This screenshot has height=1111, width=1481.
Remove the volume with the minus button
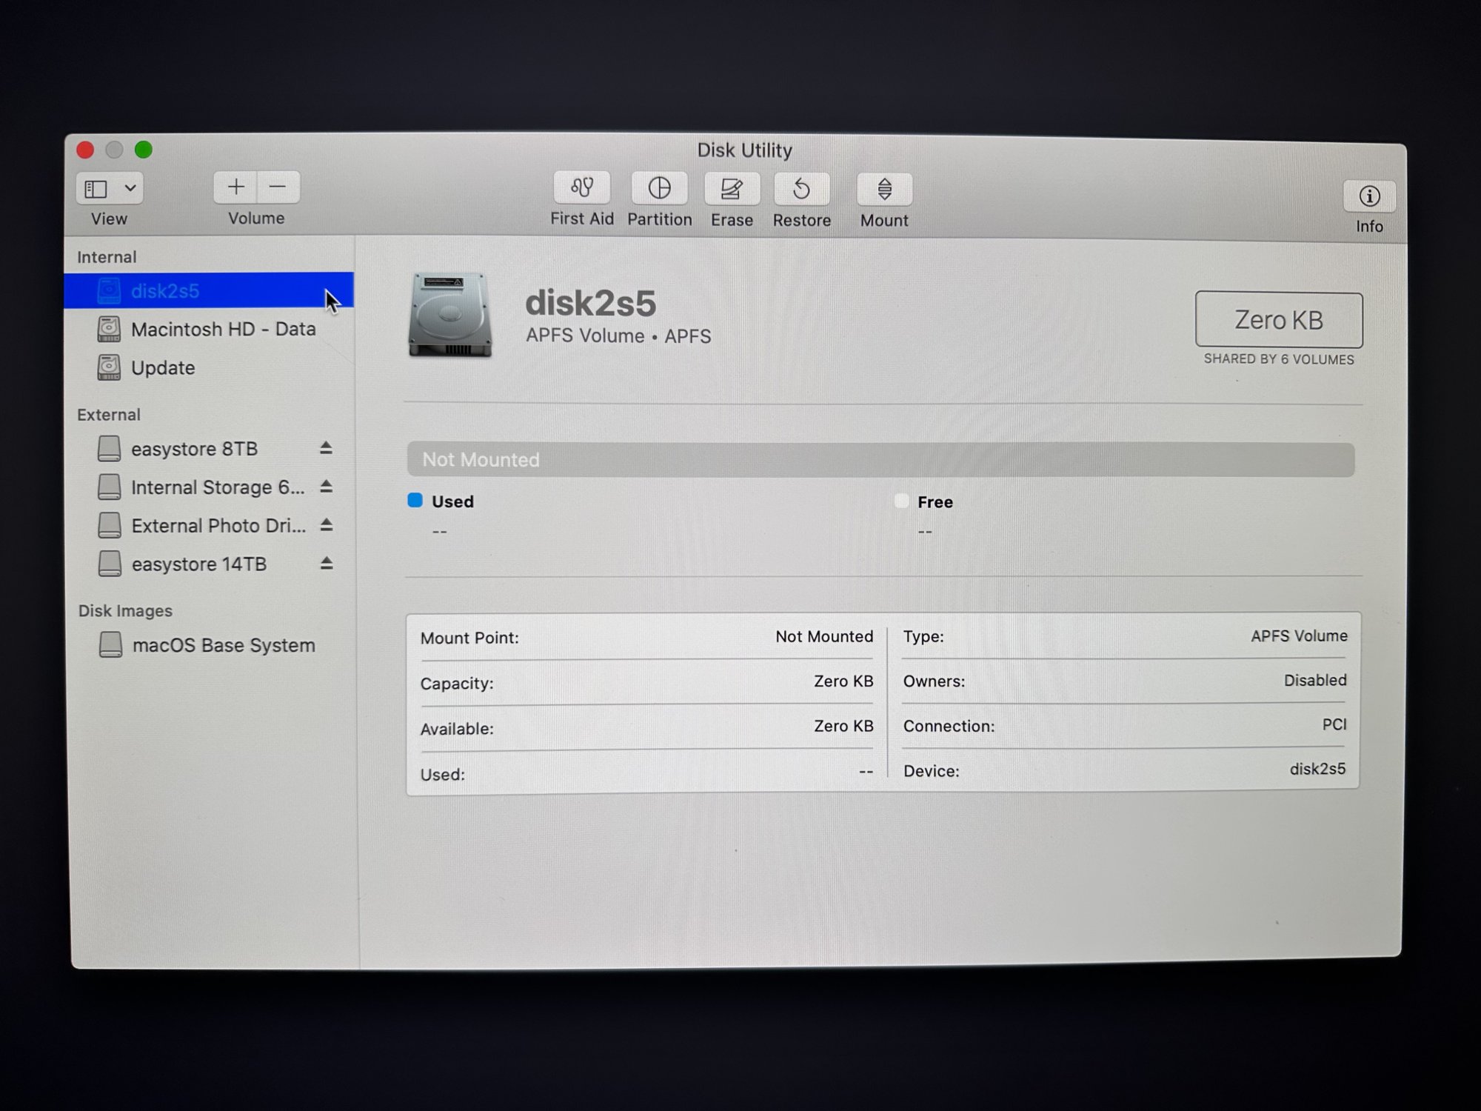pyautogui.click(x=278, y=187)
